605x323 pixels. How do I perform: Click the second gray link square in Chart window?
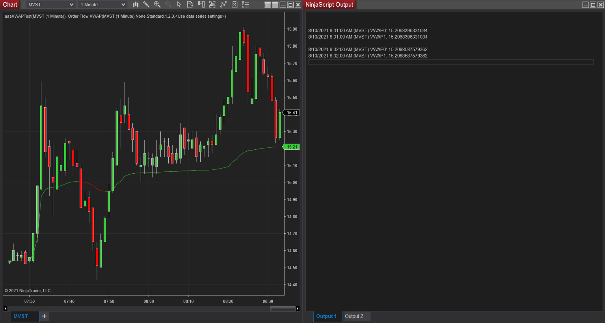275,5
